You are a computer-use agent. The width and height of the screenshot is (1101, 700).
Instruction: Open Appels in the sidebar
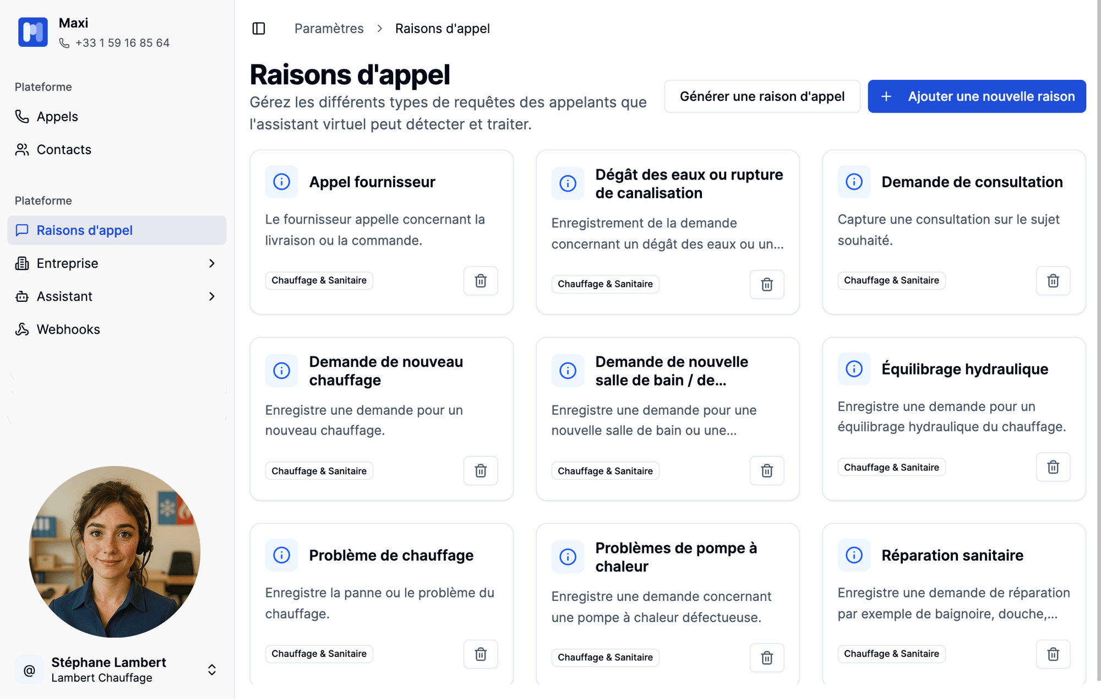pyautogui.click(x=57, y=117)
